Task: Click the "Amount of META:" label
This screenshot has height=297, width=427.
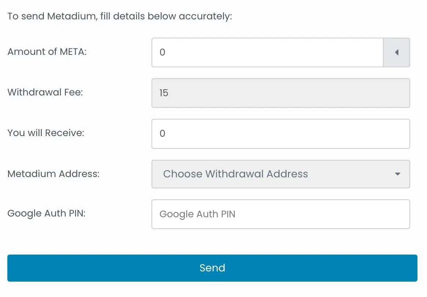Action: (x=47, y=52)
